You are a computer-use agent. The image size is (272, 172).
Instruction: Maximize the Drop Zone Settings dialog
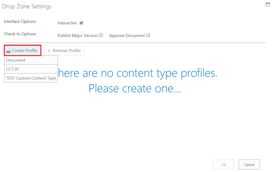(268, 4)
